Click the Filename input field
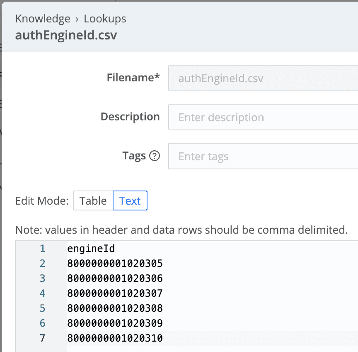 pyautogui.click(x=263, y=78)
